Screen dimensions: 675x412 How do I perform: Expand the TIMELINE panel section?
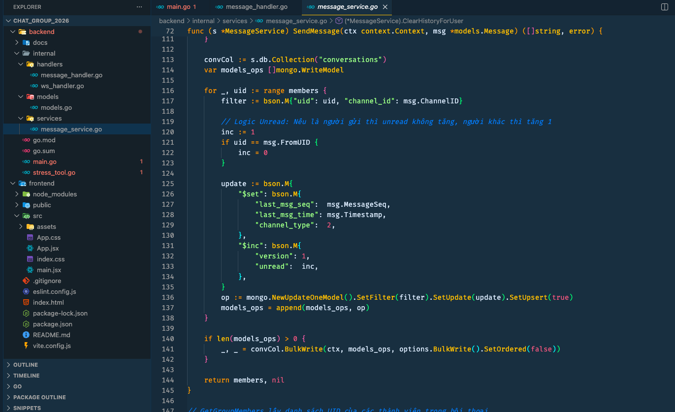tap(77, 376)
